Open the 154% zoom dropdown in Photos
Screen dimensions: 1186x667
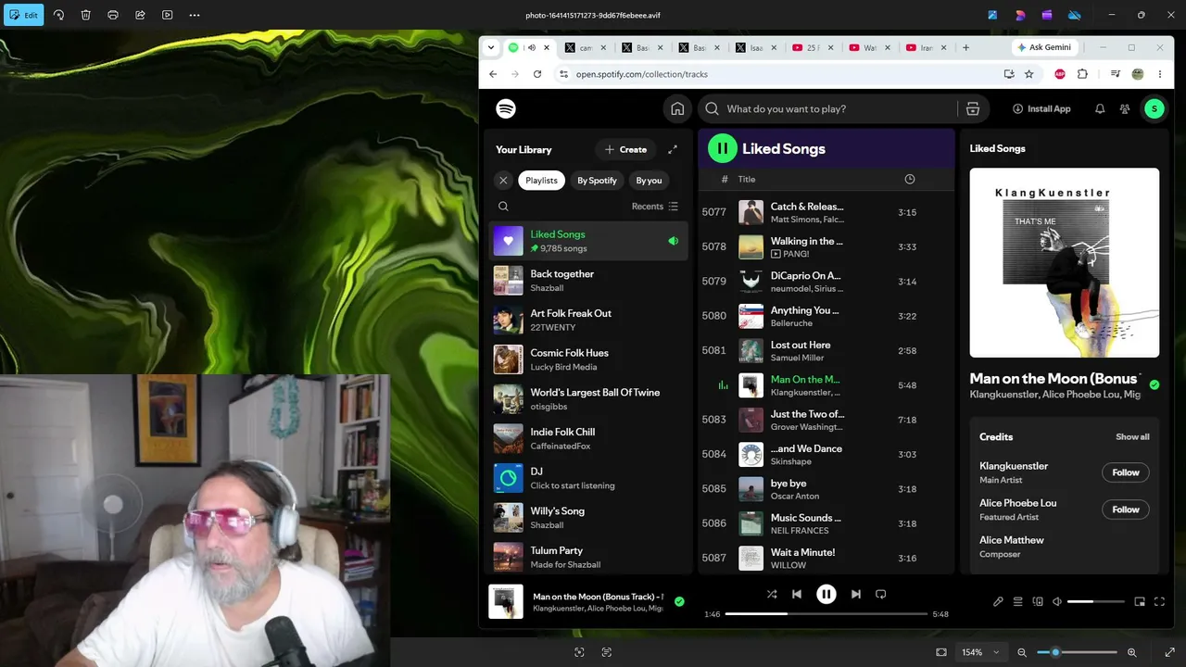click(981, 652)
